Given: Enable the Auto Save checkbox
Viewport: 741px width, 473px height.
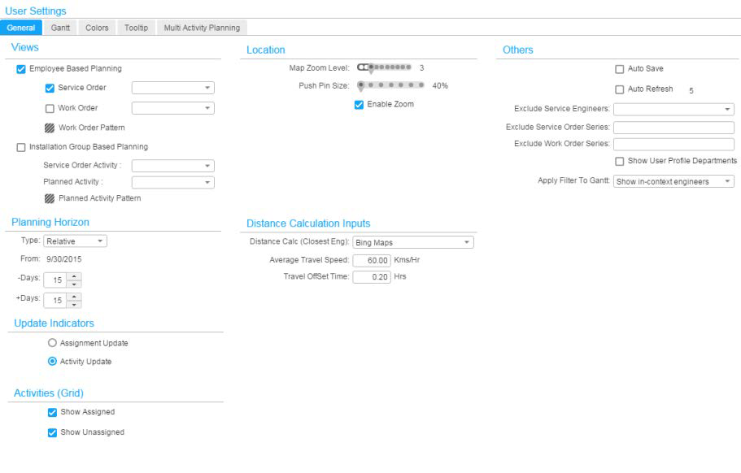Looking at the screenshot, I should click(618, 68).
